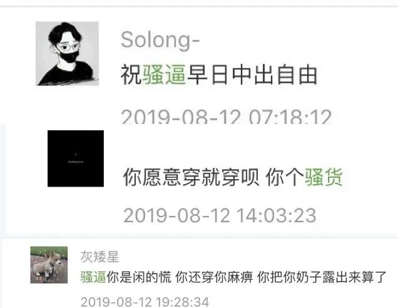Open 灰矮星's corgi puppy avatar
The image size is (398, 308).
(49, 265)
